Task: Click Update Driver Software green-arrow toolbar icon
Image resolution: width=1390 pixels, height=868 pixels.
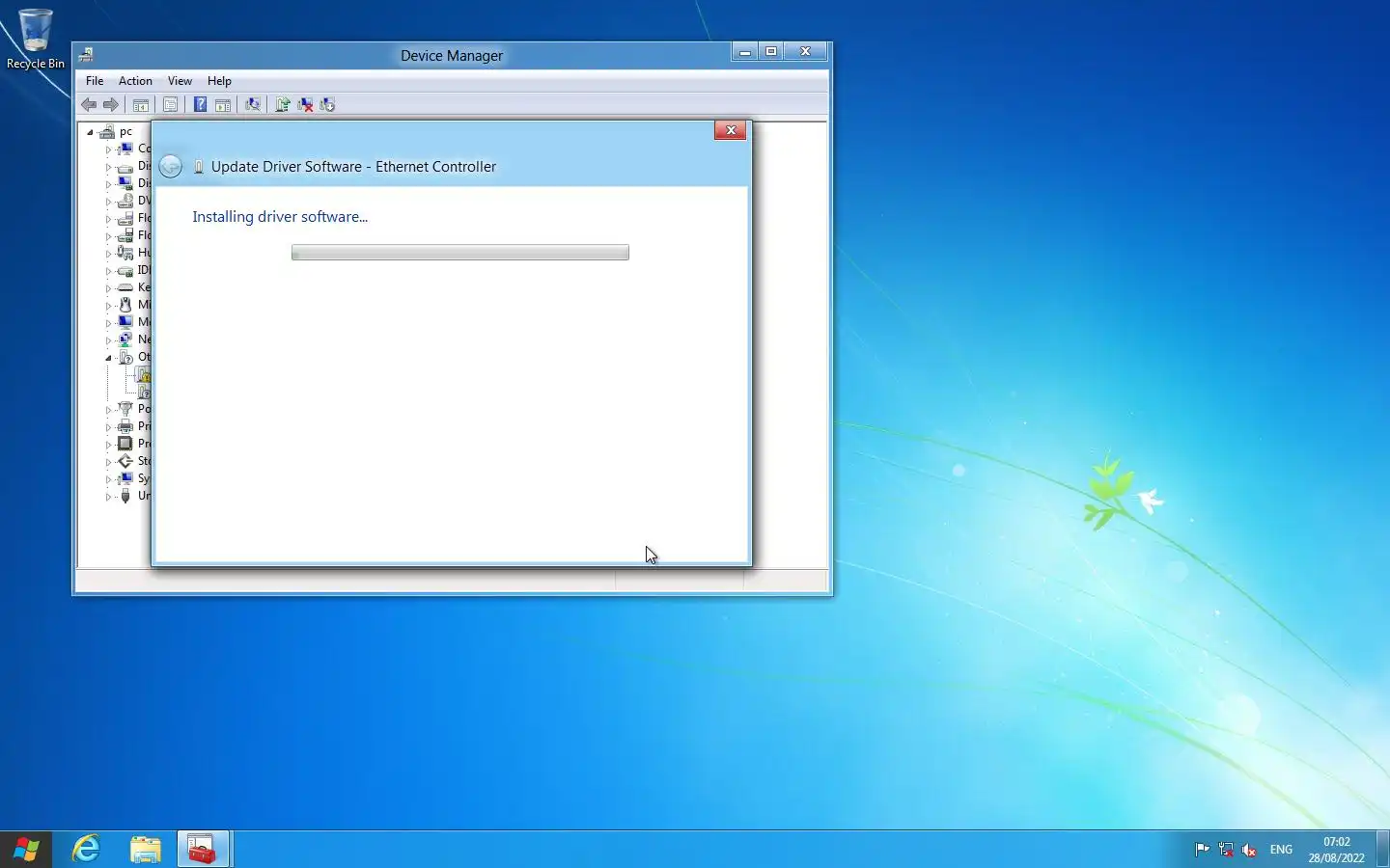Action: 283,105
